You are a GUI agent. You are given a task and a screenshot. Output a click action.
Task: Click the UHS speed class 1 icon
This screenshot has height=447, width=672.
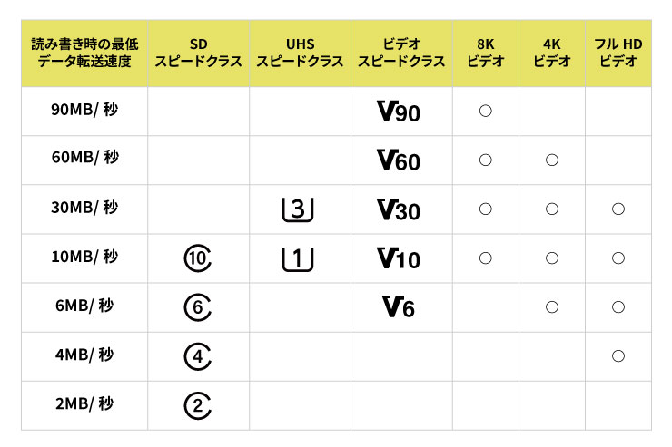pyautogui.click(x=299, y=258)
